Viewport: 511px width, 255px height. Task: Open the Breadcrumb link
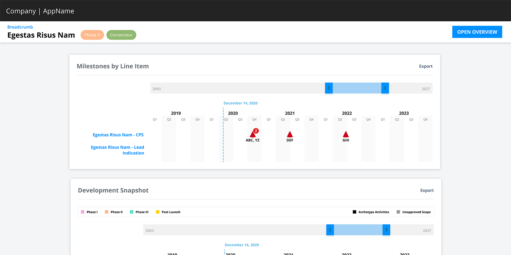point(20,27)
